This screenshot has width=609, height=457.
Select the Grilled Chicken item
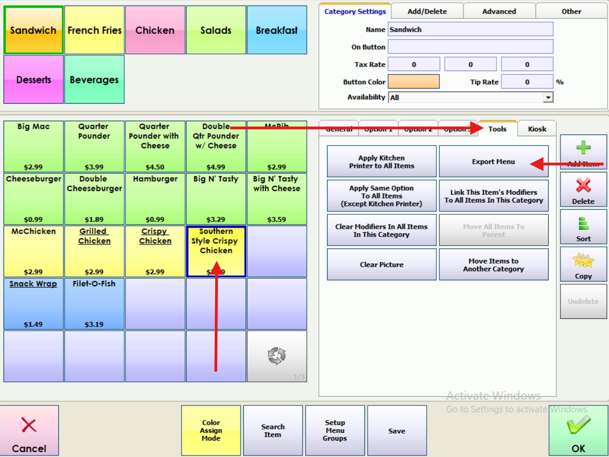point(94,251)
